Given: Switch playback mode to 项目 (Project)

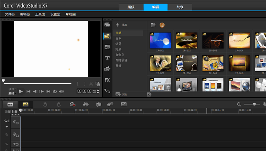Looking at the screenshot, I should click(11, 89).
